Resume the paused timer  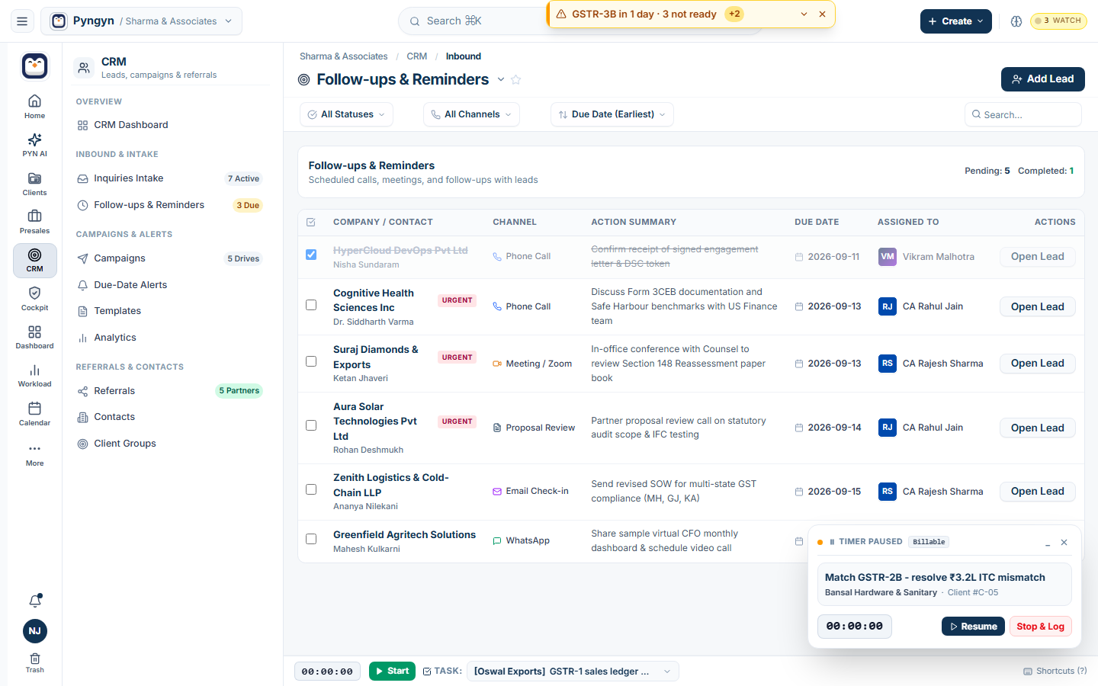(973, 627)
